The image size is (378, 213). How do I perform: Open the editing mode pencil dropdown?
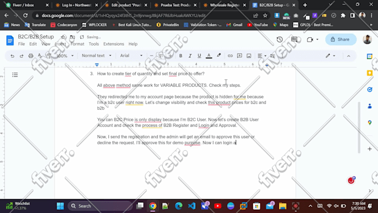pos(331,56)
